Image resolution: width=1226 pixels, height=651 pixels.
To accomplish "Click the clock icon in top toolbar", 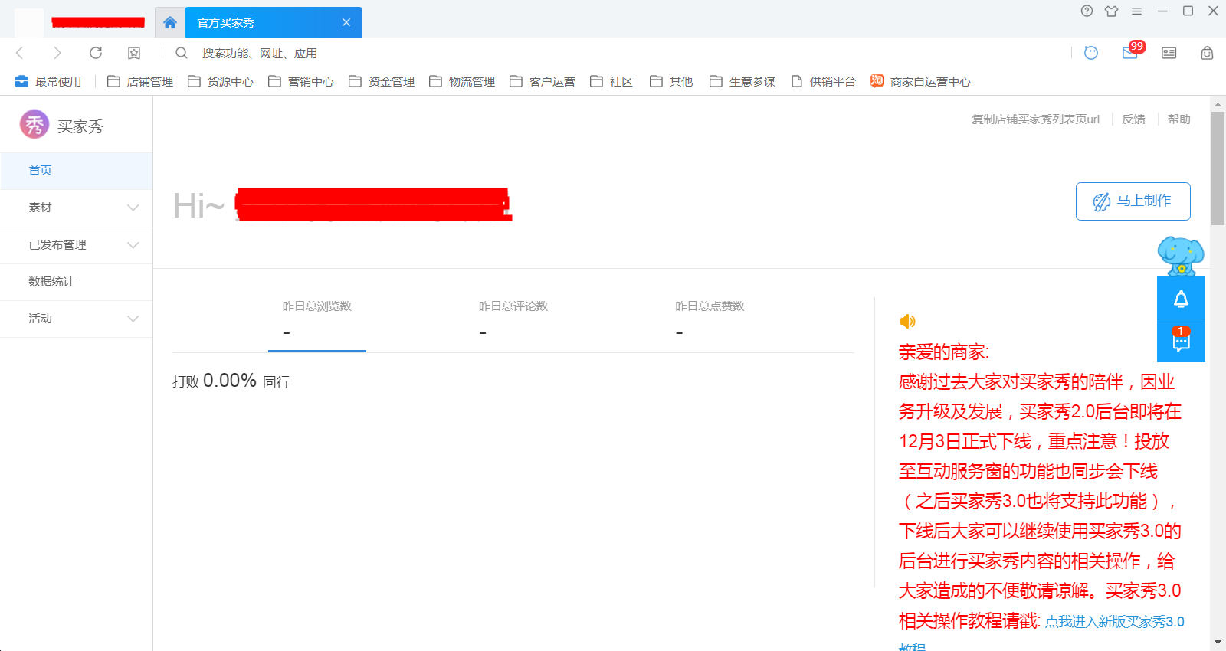I will [1091, 53].
